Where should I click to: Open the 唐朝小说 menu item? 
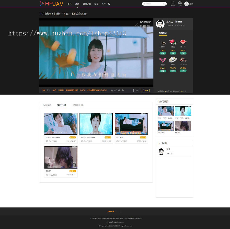pos(87,4)
